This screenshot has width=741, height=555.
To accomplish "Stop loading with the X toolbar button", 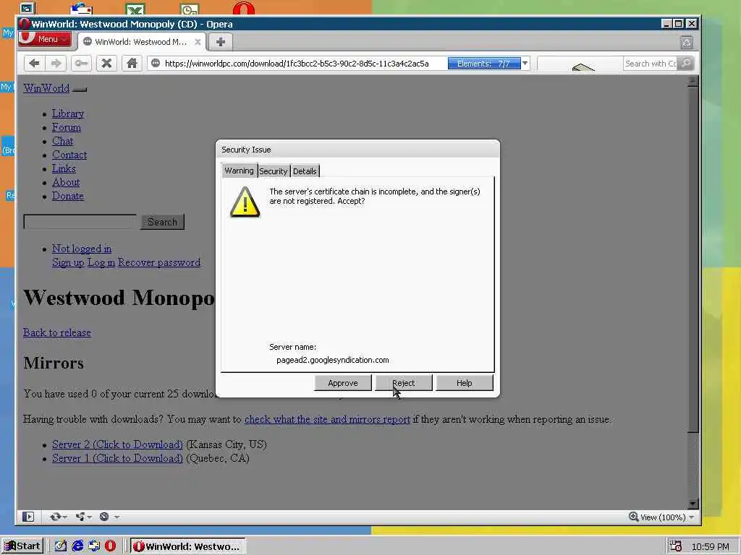I will tap(106, 64).
